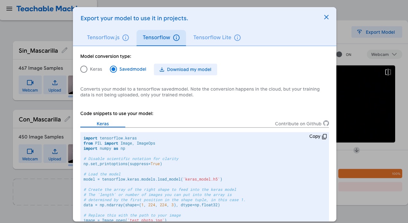
Task: Click the black webcam preview area
Action: (366, 104)
